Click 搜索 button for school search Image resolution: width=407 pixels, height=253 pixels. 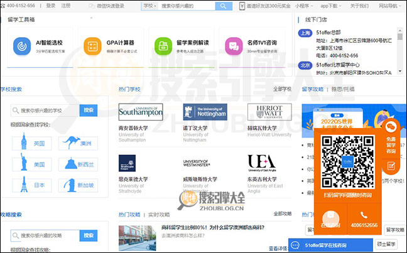pos(89,110)
